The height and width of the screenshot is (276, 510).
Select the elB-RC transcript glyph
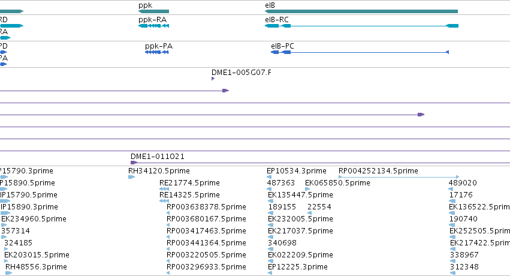tap(362, 26)
